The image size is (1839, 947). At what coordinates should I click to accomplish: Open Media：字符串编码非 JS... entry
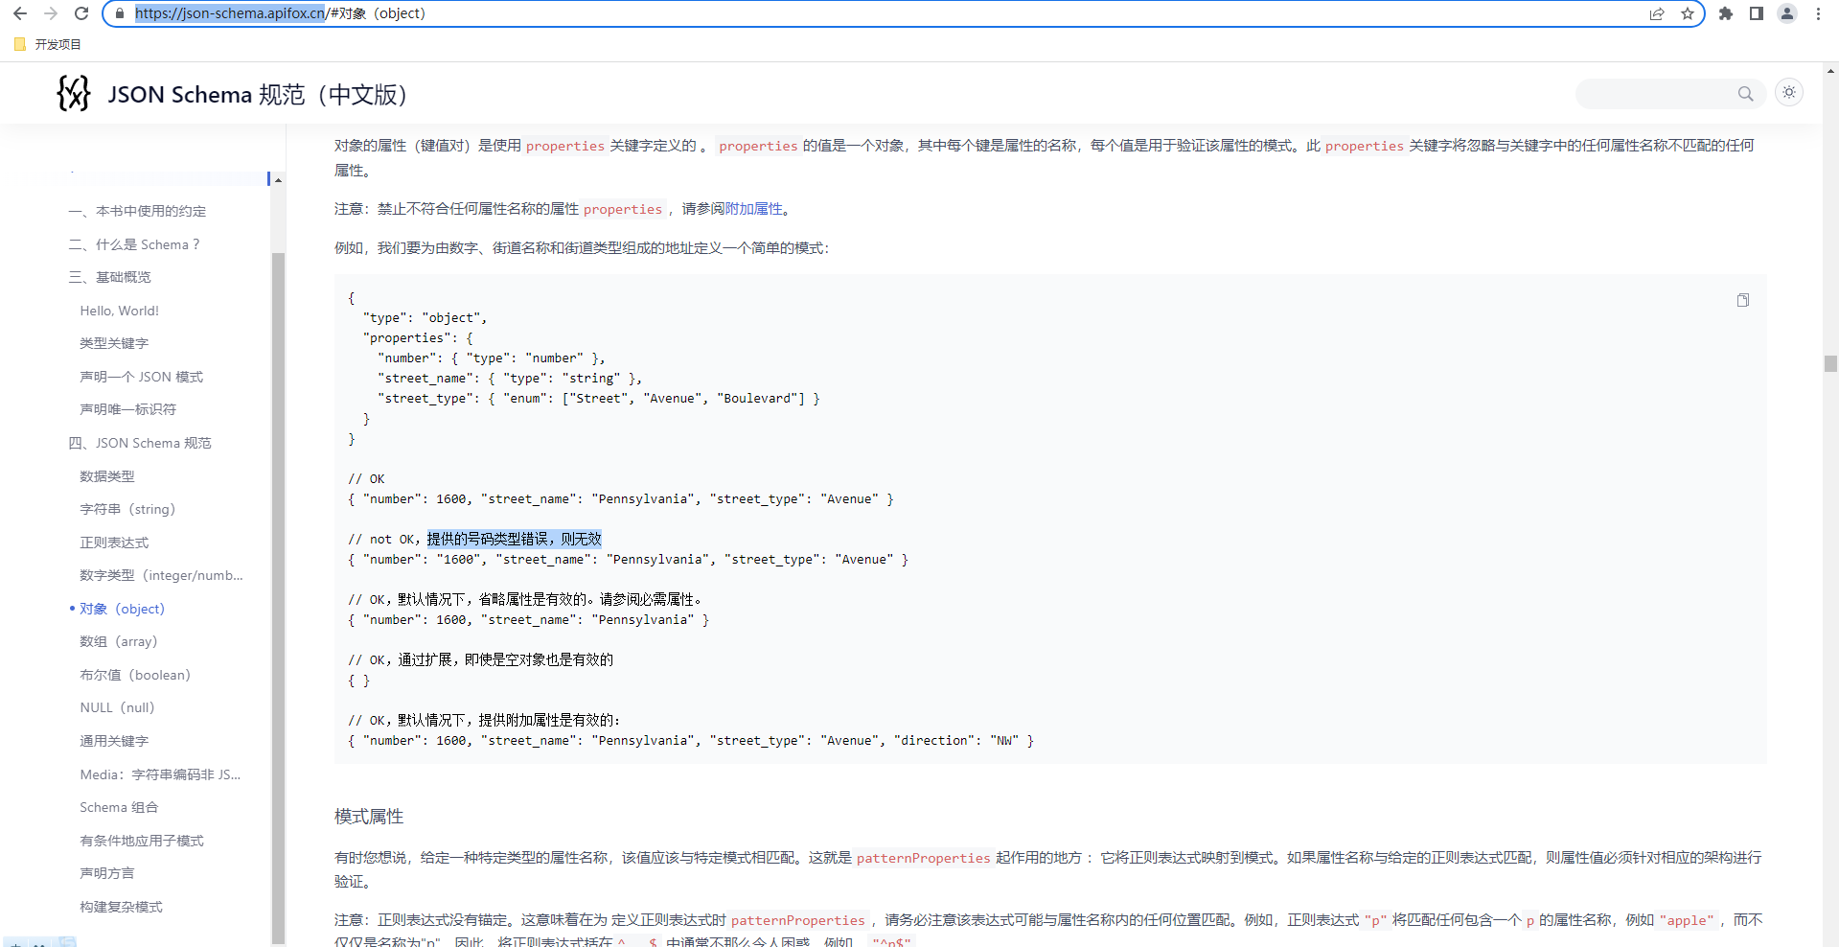160,774
